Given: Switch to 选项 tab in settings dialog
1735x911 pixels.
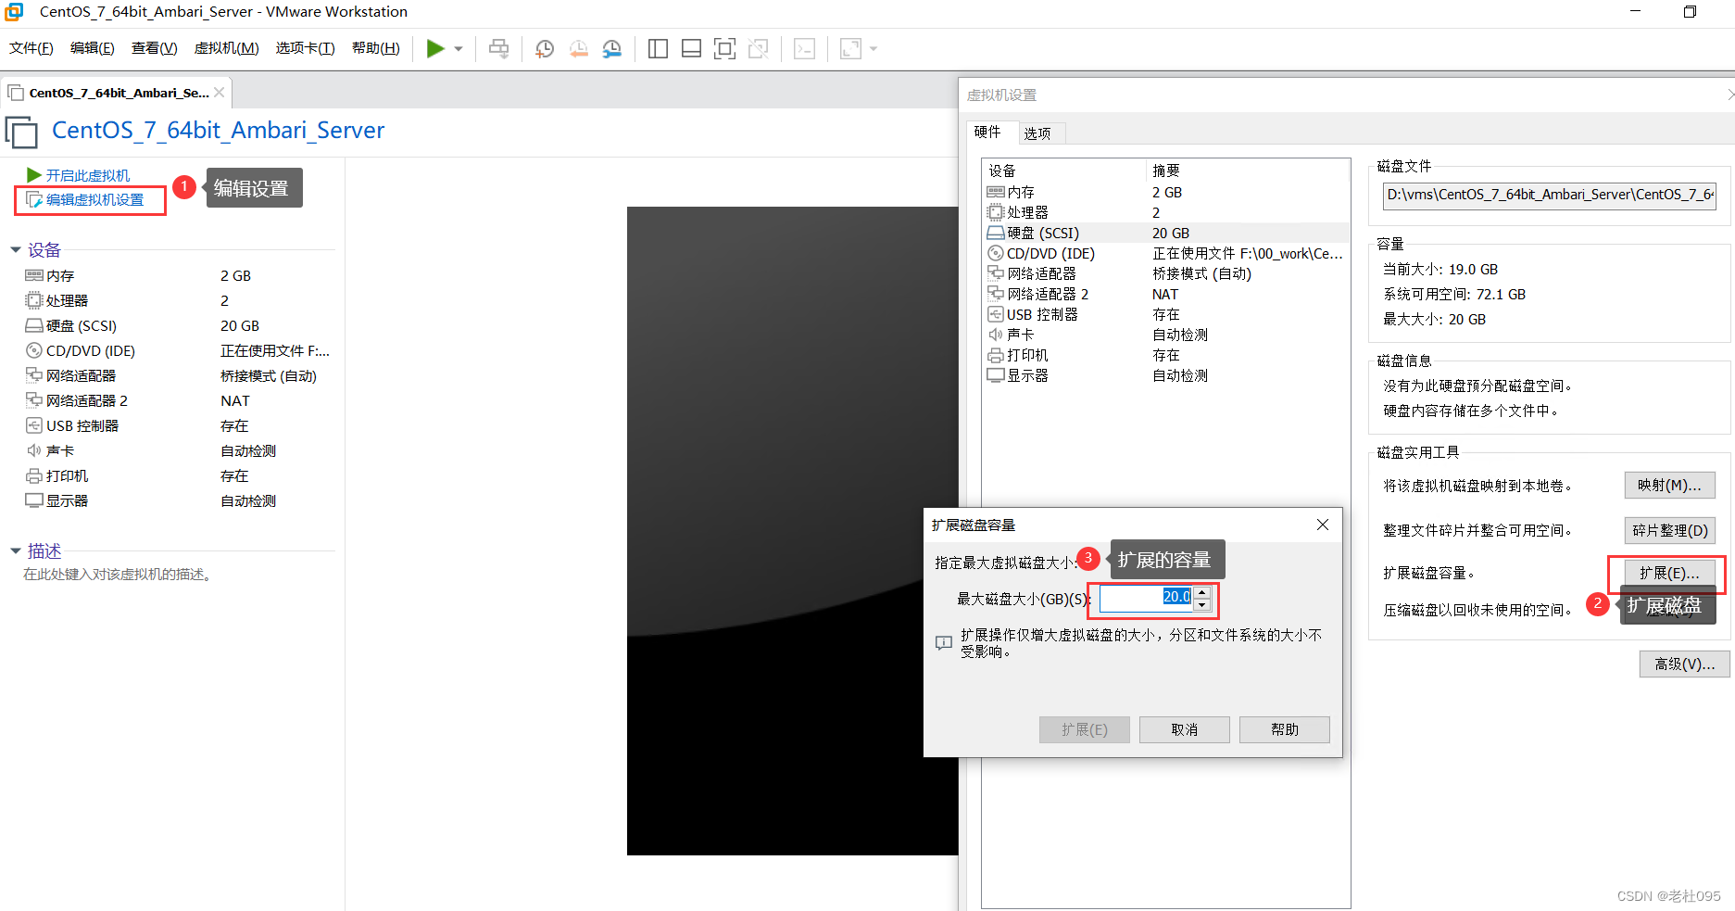Looking at the screenshot, I should click(x=1037, y=133).
